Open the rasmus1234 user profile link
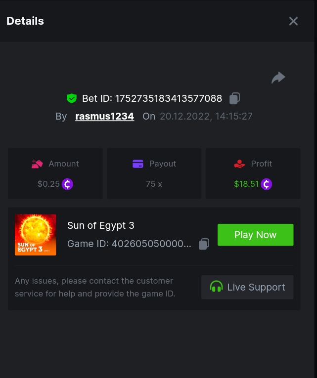This screenshot has height=378, width=317. (104, 117)
